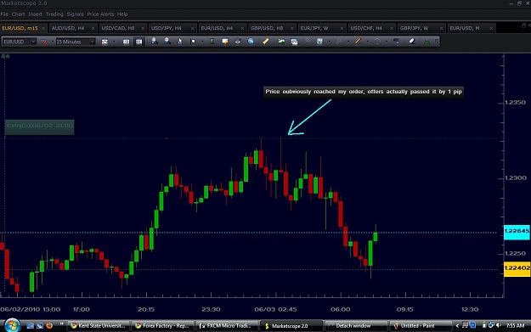Expand the ellipse shape dropdown arrow
The height and width of the screenshot is (332, 531).
387,42
